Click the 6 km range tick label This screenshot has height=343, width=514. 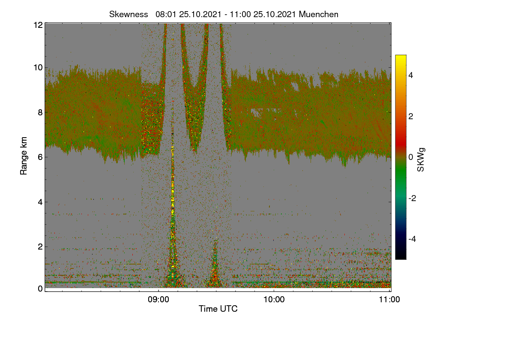[40, 157]
